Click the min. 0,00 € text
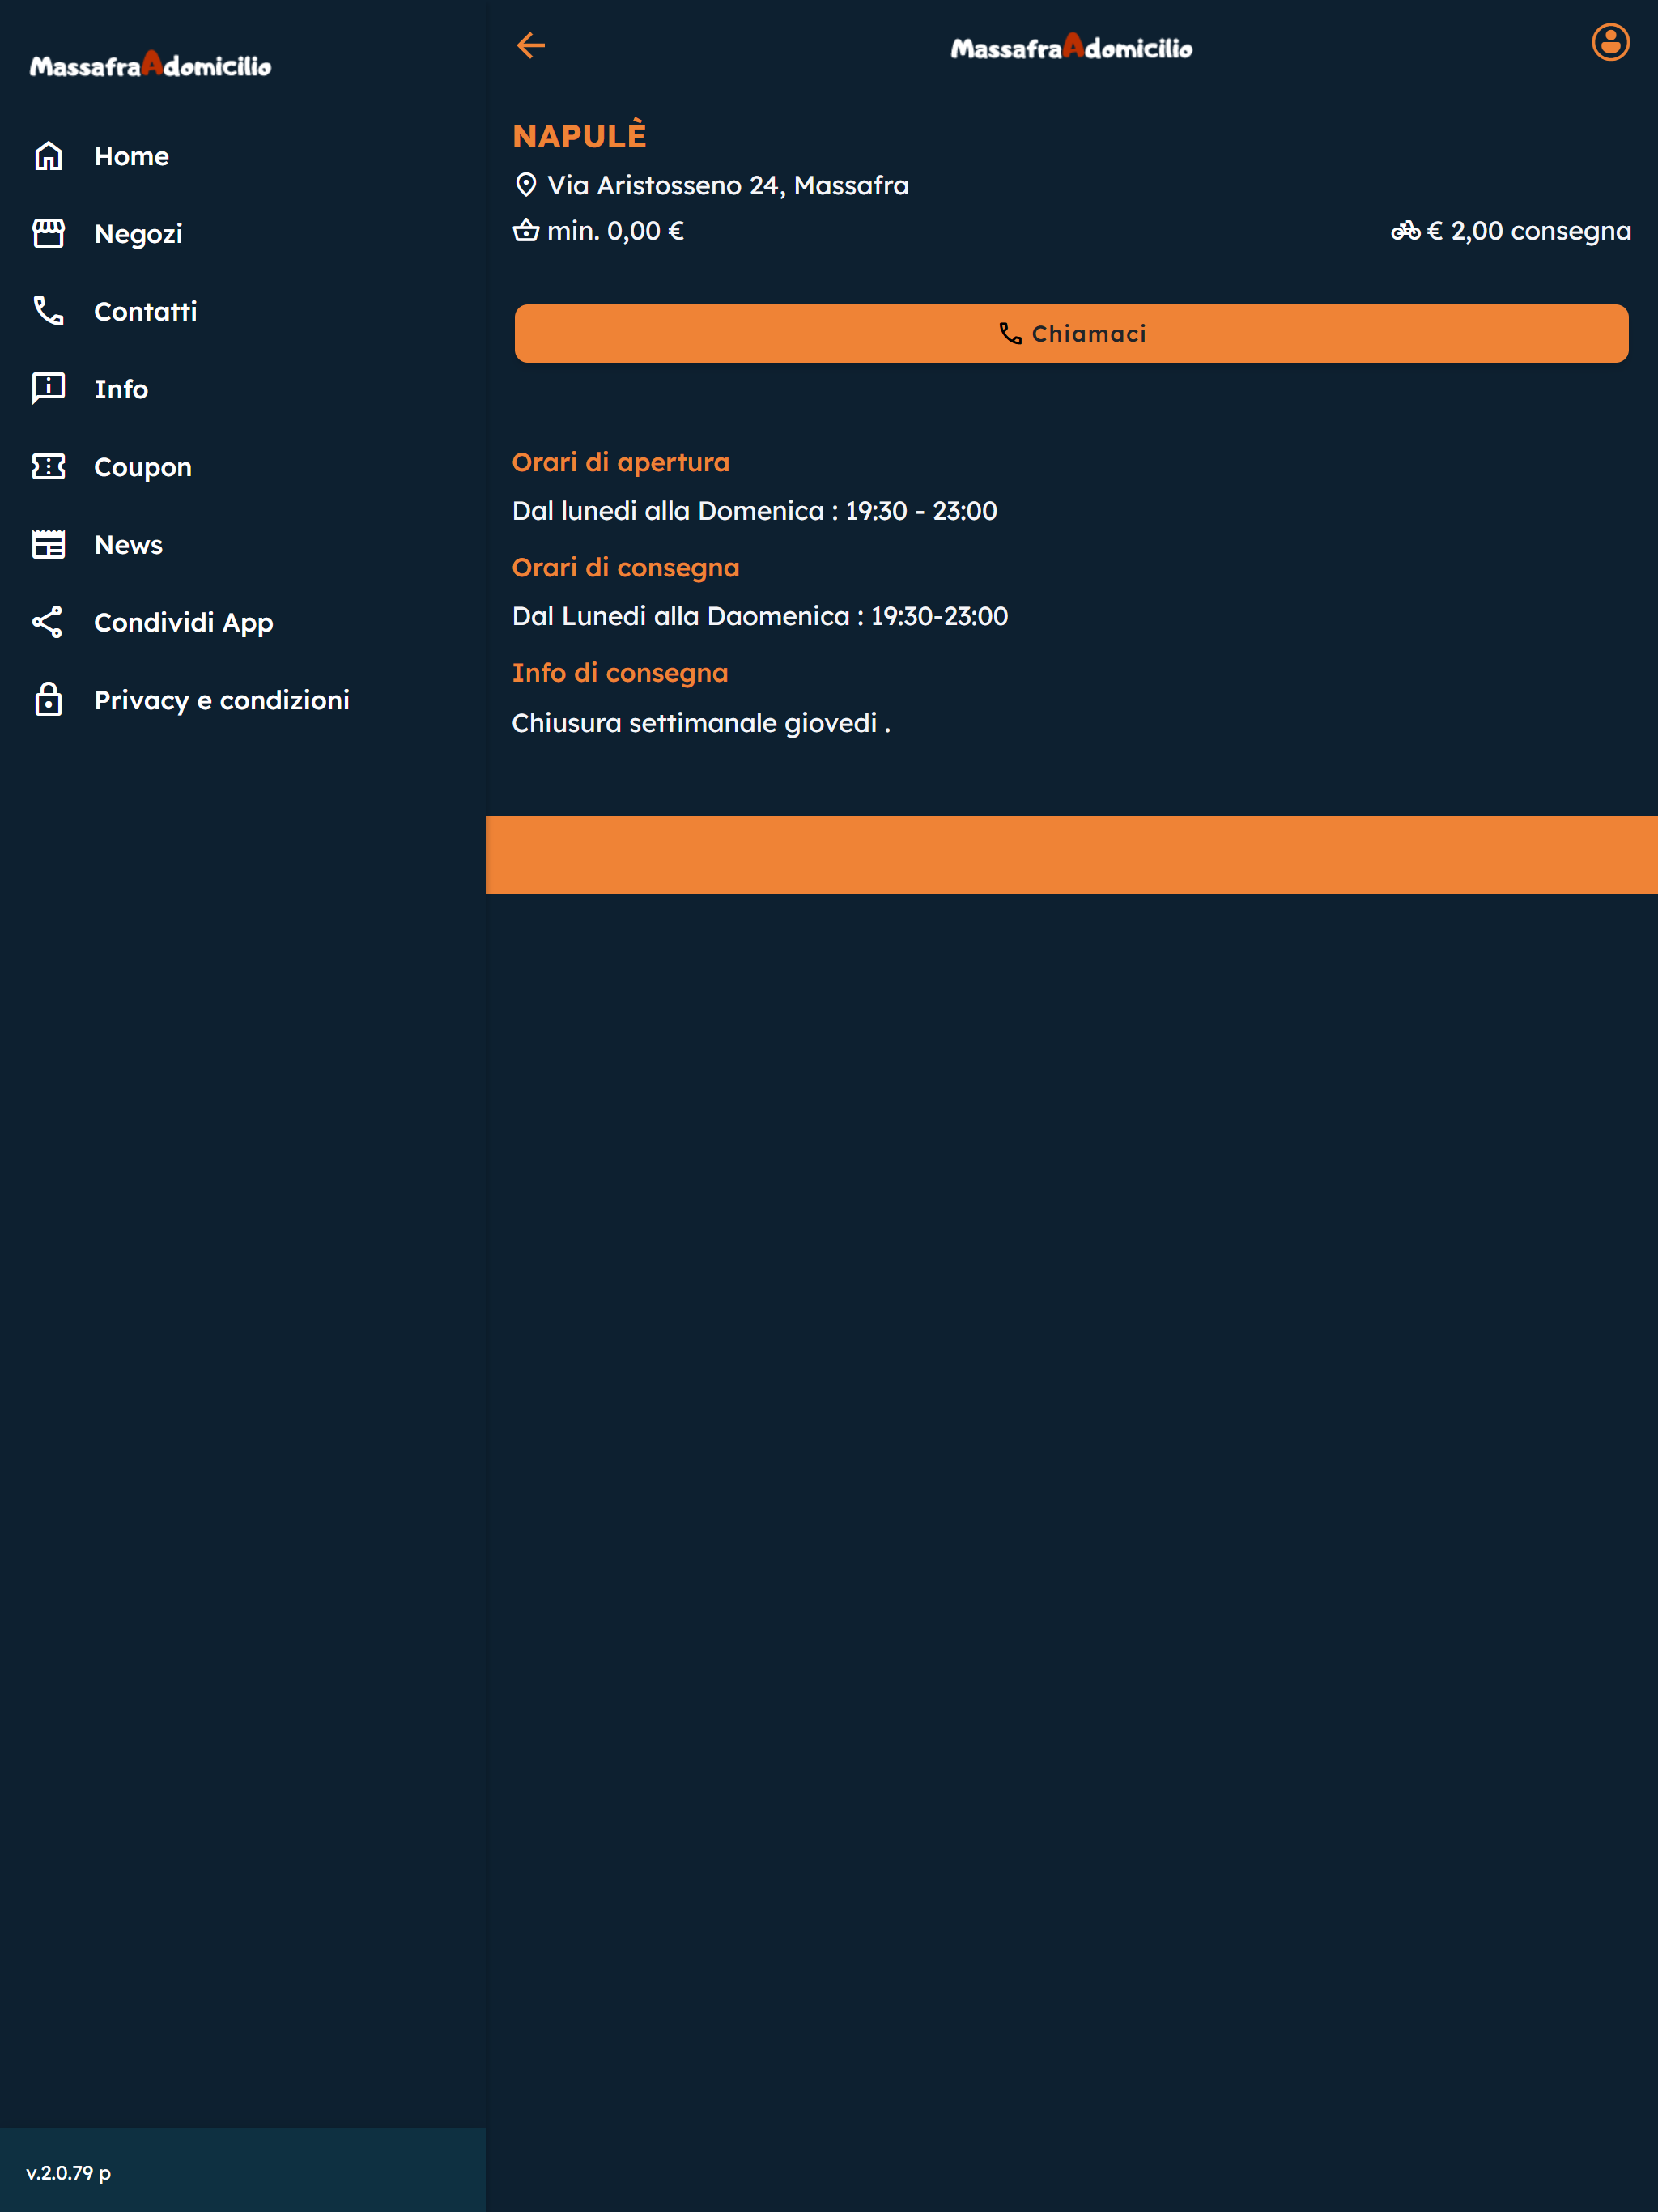Screen dimensions: 1658x2212 [x=615, y=231]
